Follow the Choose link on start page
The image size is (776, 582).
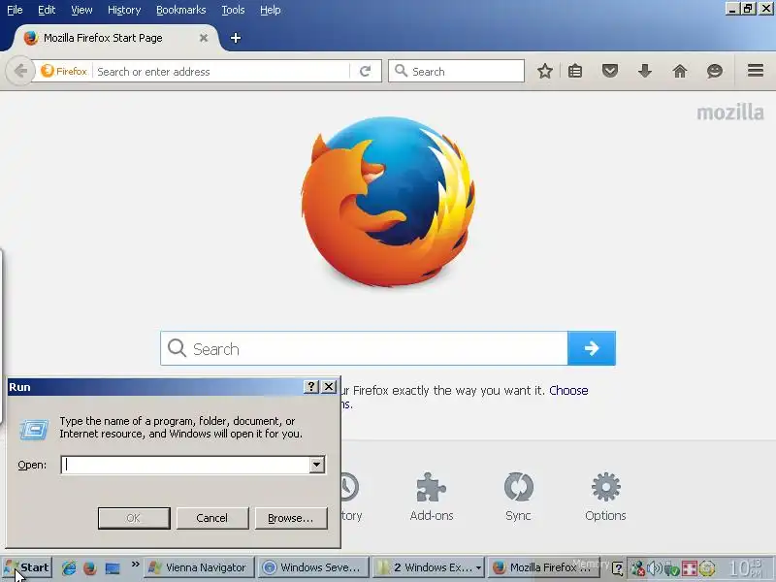coord(568,391)
